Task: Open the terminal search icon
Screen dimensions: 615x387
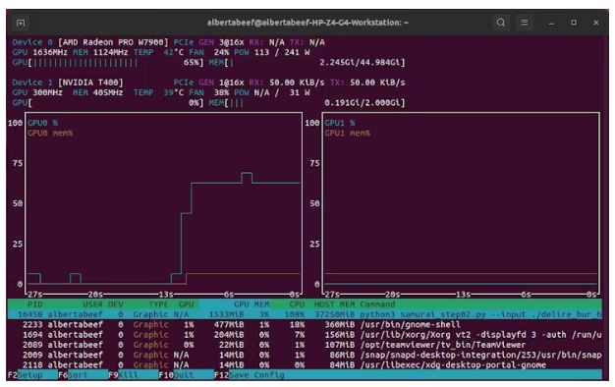Action: tap(501, 23)
